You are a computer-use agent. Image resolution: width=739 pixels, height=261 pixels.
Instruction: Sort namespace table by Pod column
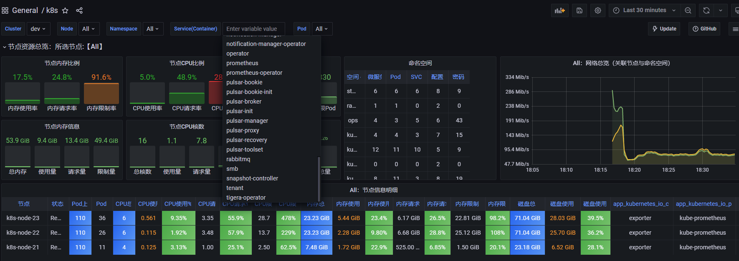(x=395, y=77)
